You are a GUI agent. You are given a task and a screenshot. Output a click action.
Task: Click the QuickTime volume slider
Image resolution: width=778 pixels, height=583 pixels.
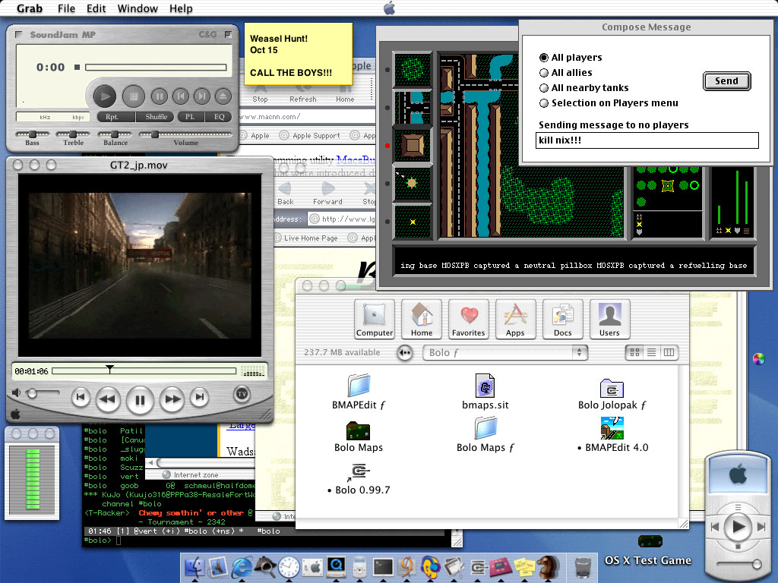click(x=42, y=393)
